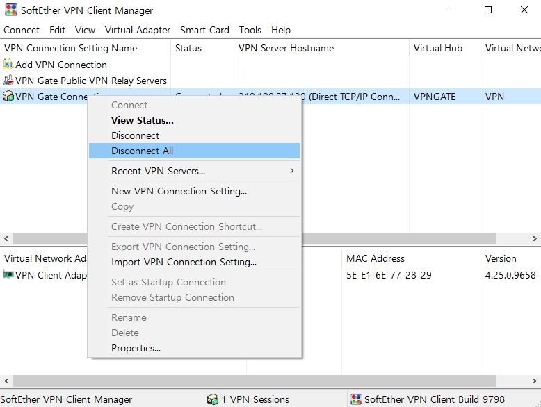Sort by VPN Connection Setting Name column header

(86, 48)
